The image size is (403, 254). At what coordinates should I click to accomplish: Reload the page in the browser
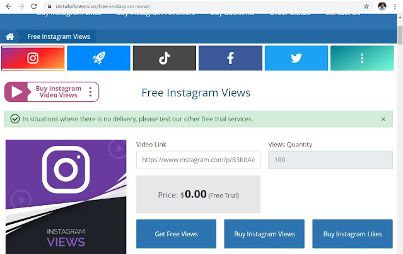(33, 6)
